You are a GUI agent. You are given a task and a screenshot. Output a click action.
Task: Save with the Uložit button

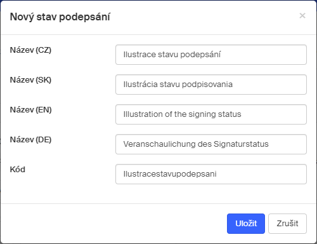pos(246,224)
